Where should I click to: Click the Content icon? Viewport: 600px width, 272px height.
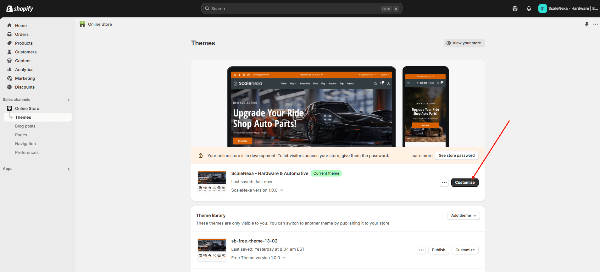tap(9, 61)
